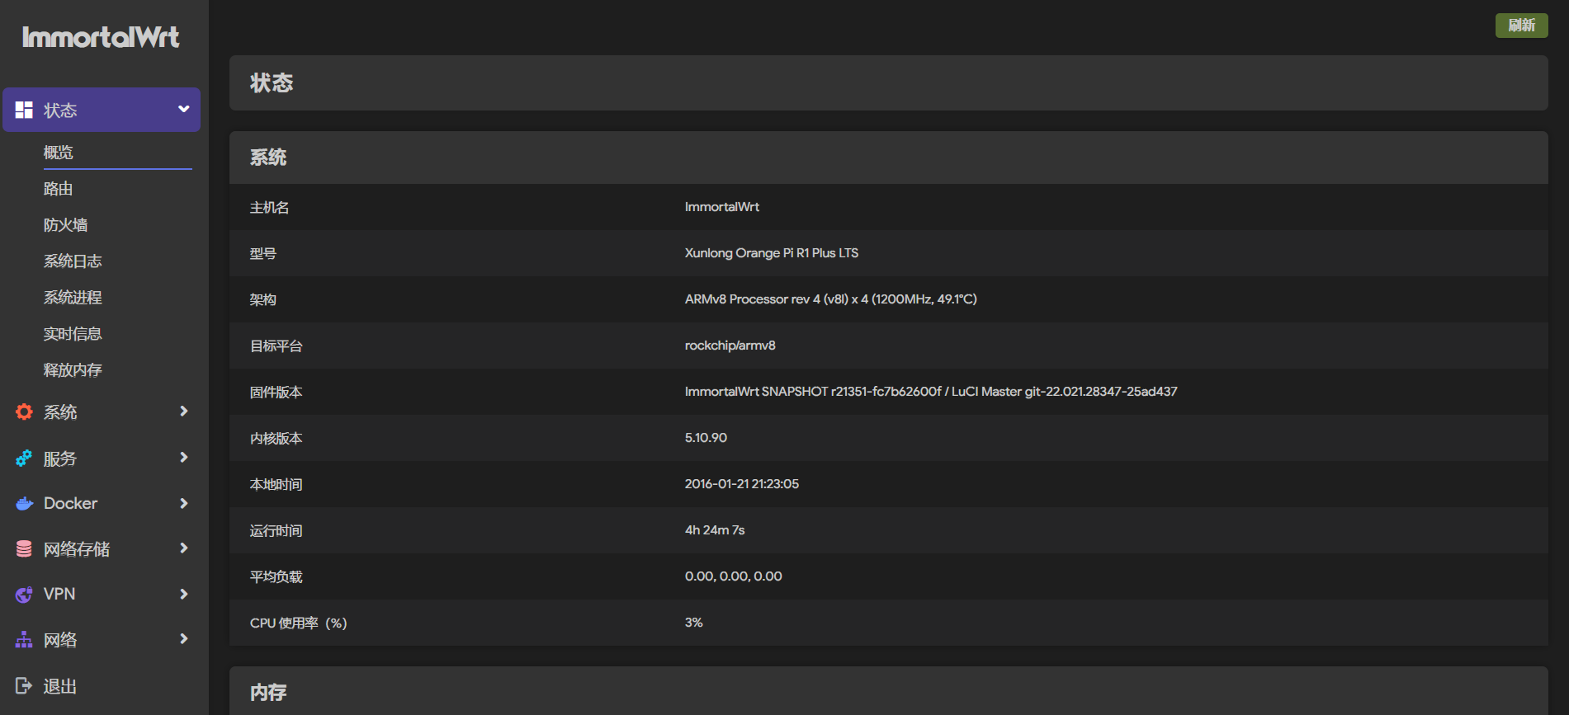The height and width of the screenshot is (715, 1569).
Task: Select the 系统 sidebar menu label
Action: 60,412
